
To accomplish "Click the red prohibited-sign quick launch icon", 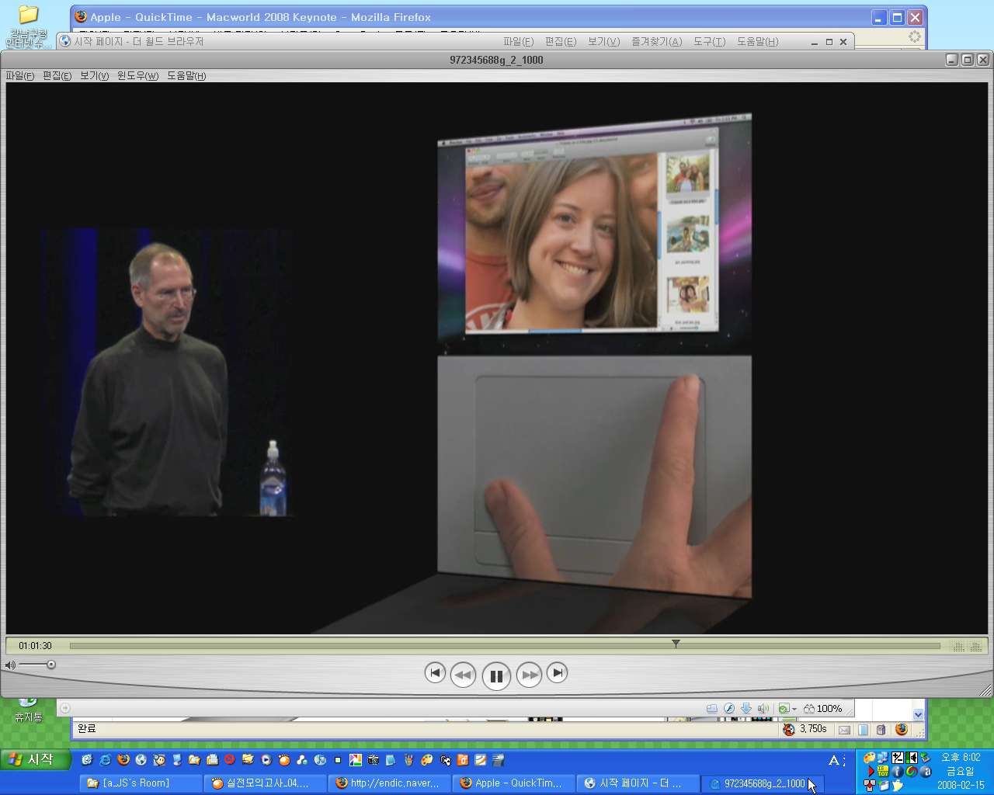I will pos(229,760).
